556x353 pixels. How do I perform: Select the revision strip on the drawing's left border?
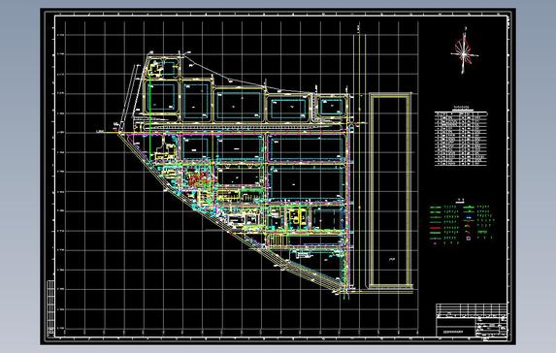pos(50,308)
